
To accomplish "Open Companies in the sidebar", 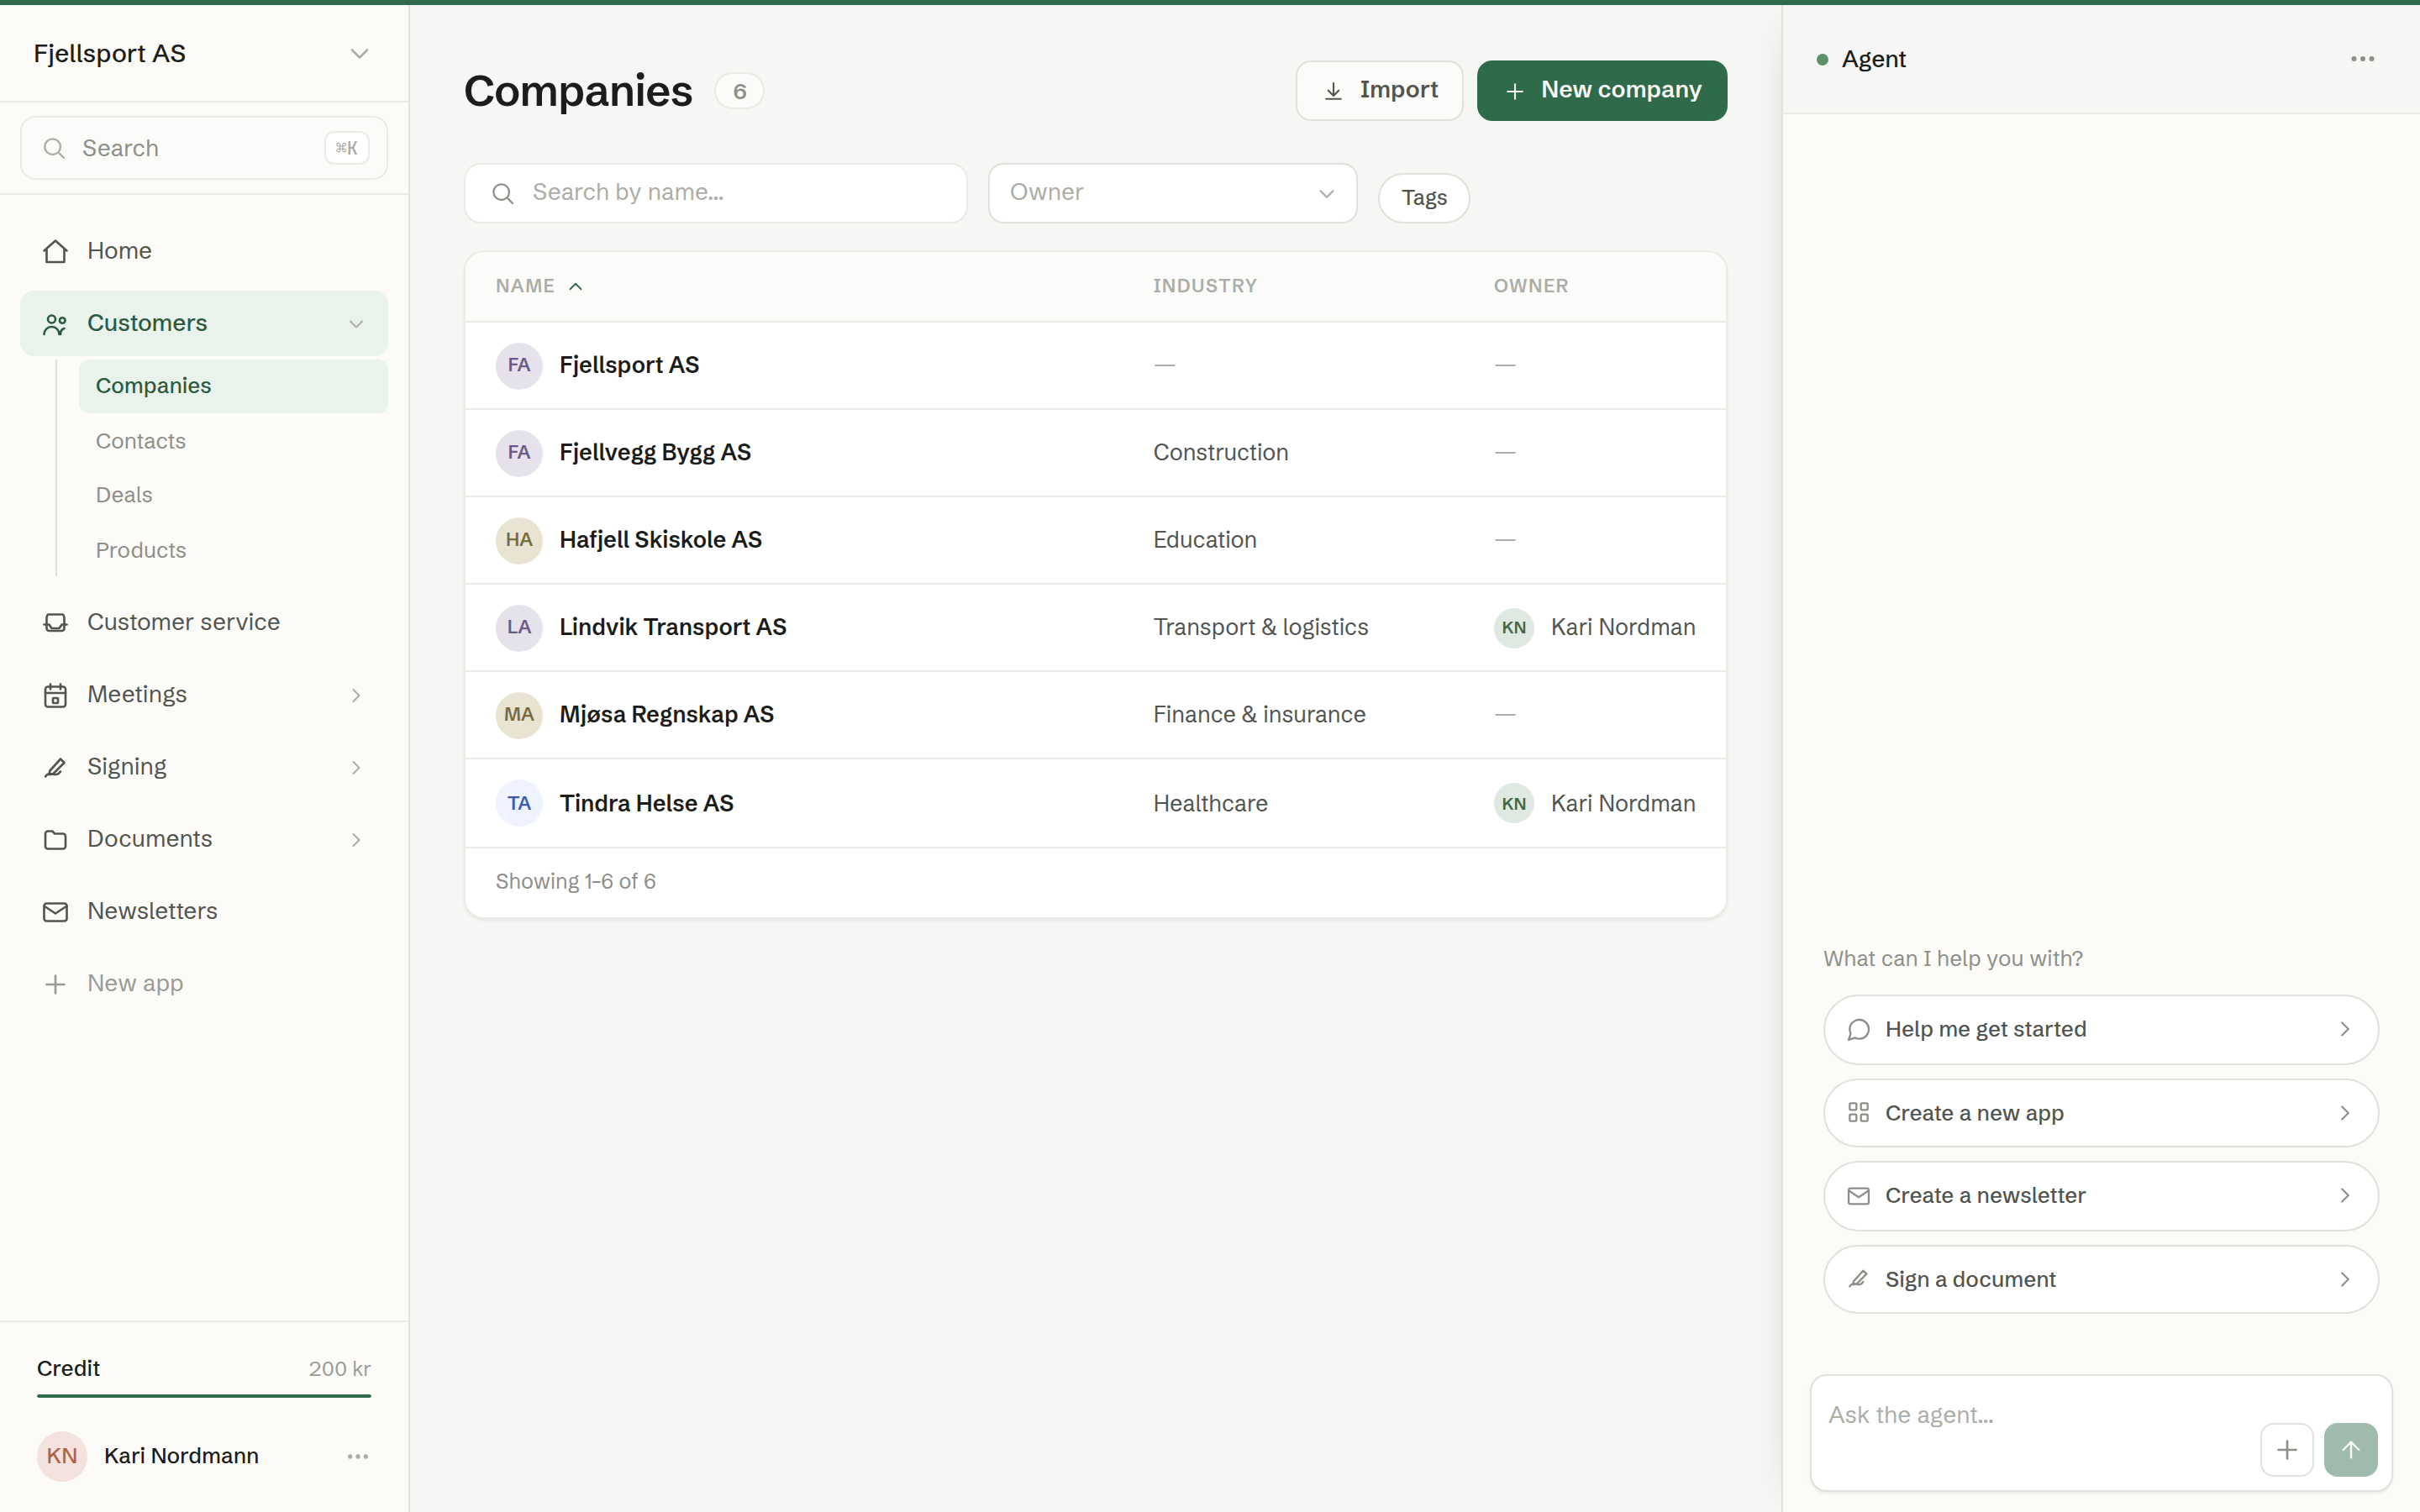I will click(x=233, y=386).
